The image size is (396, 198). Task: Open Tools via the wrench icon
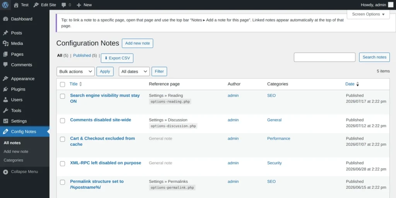(x=5, y=110)
